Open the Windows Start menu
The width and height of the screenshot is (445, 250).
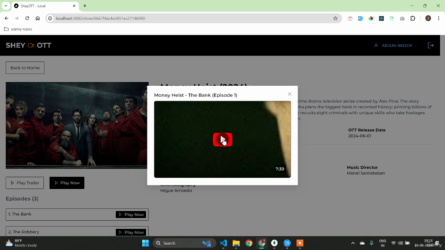pos(145,243)
